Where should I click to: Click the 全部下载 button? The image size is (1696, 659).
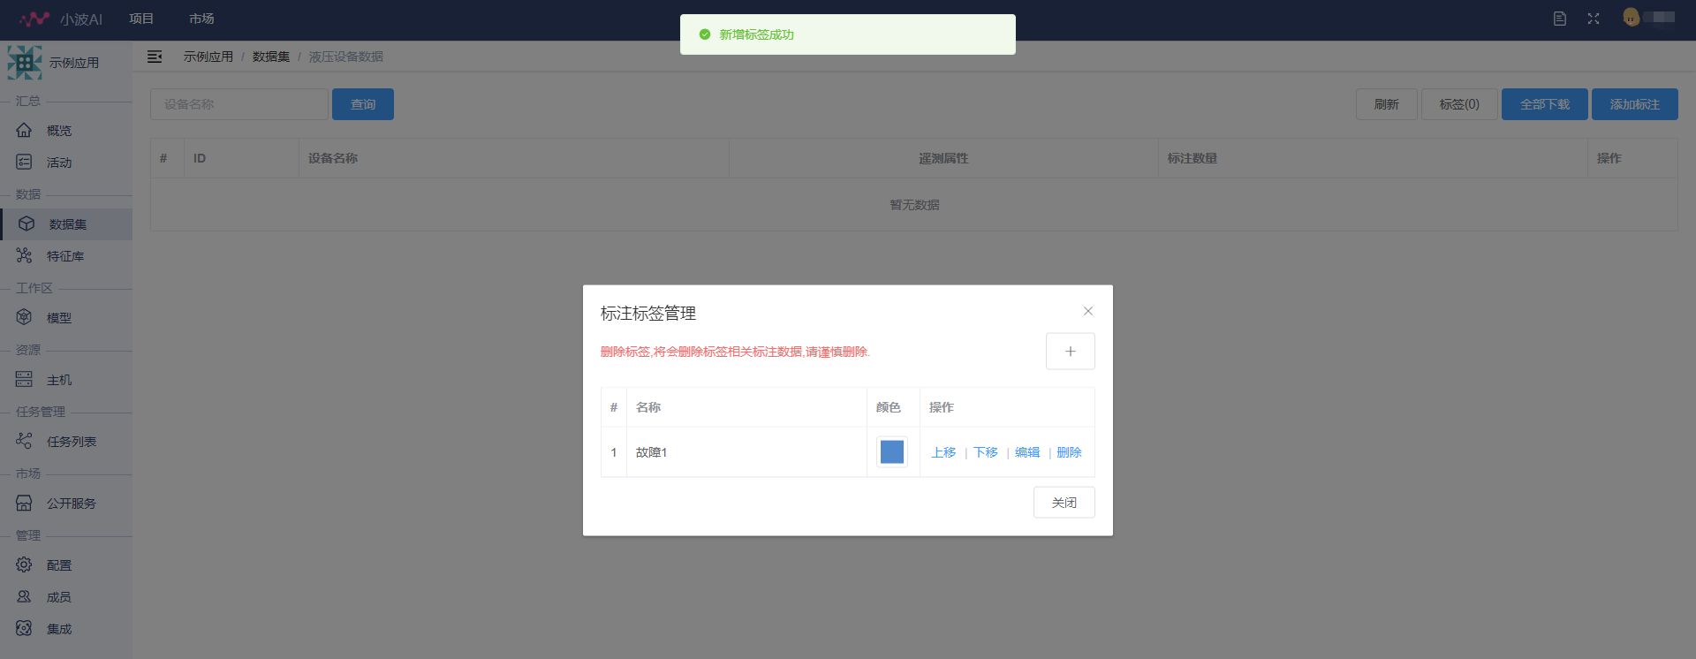click(x=1545, y=104)
